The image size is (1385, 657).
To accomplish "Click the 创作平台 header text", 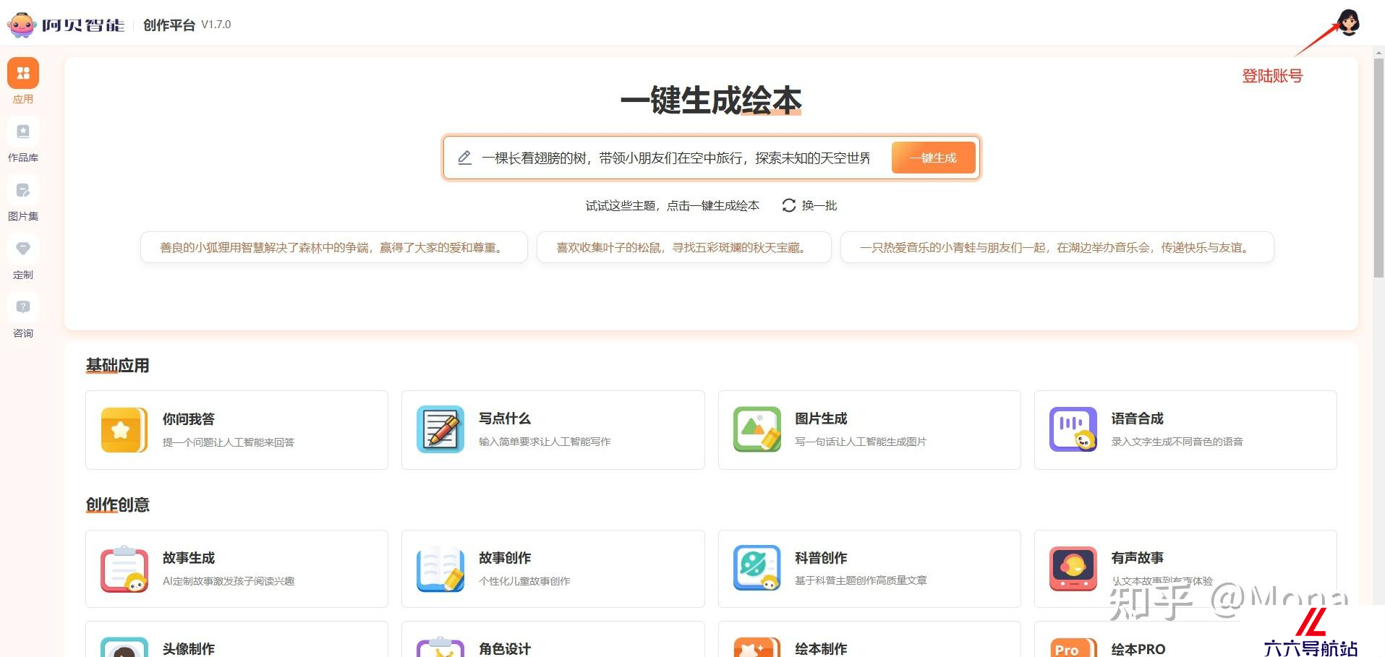I will (169, 25).
